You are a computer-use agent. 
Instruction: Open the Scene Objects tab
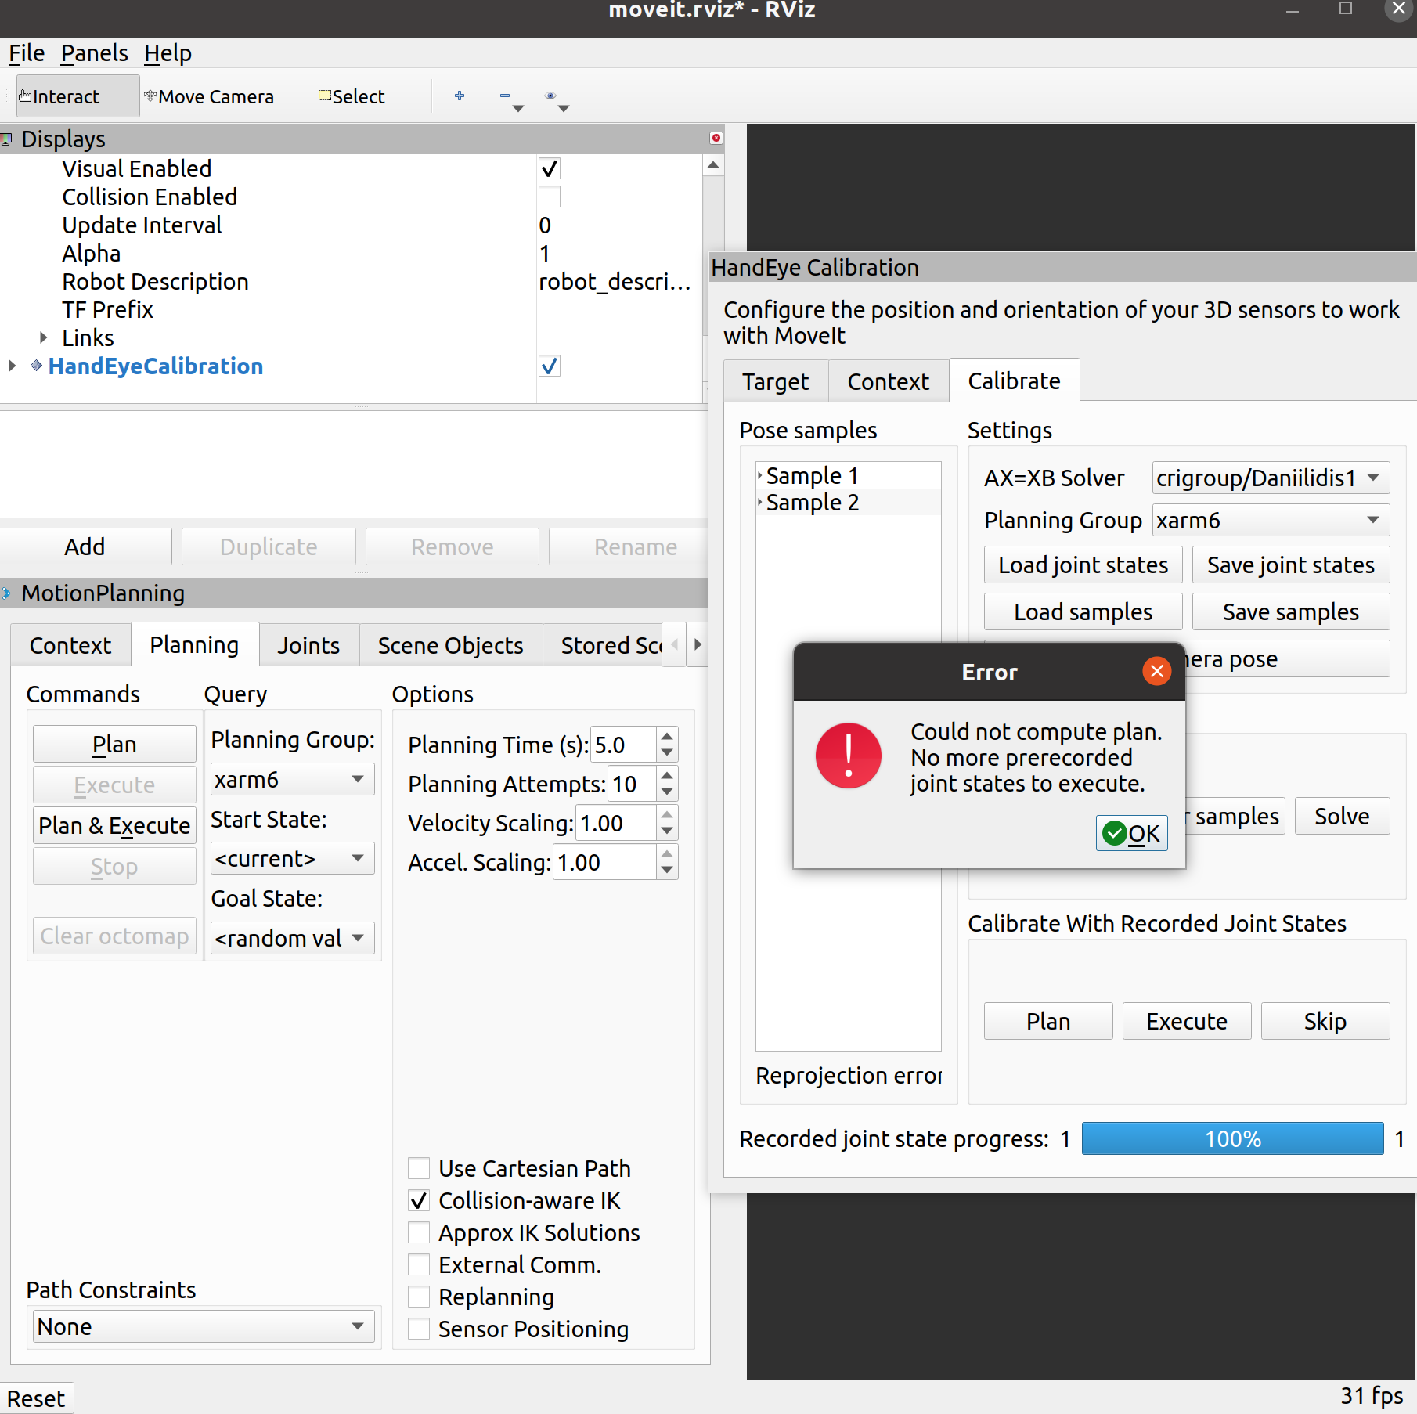tap(450, 645)
